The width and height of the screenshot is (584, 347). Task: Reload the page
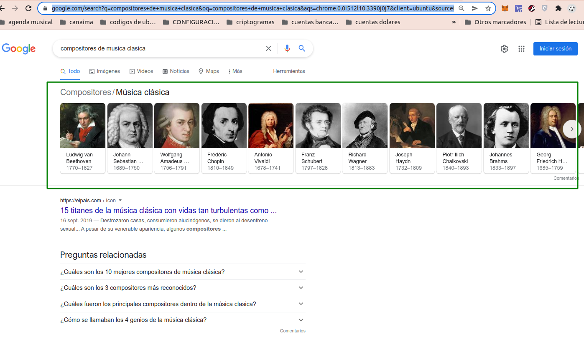[x=28, y=8]
